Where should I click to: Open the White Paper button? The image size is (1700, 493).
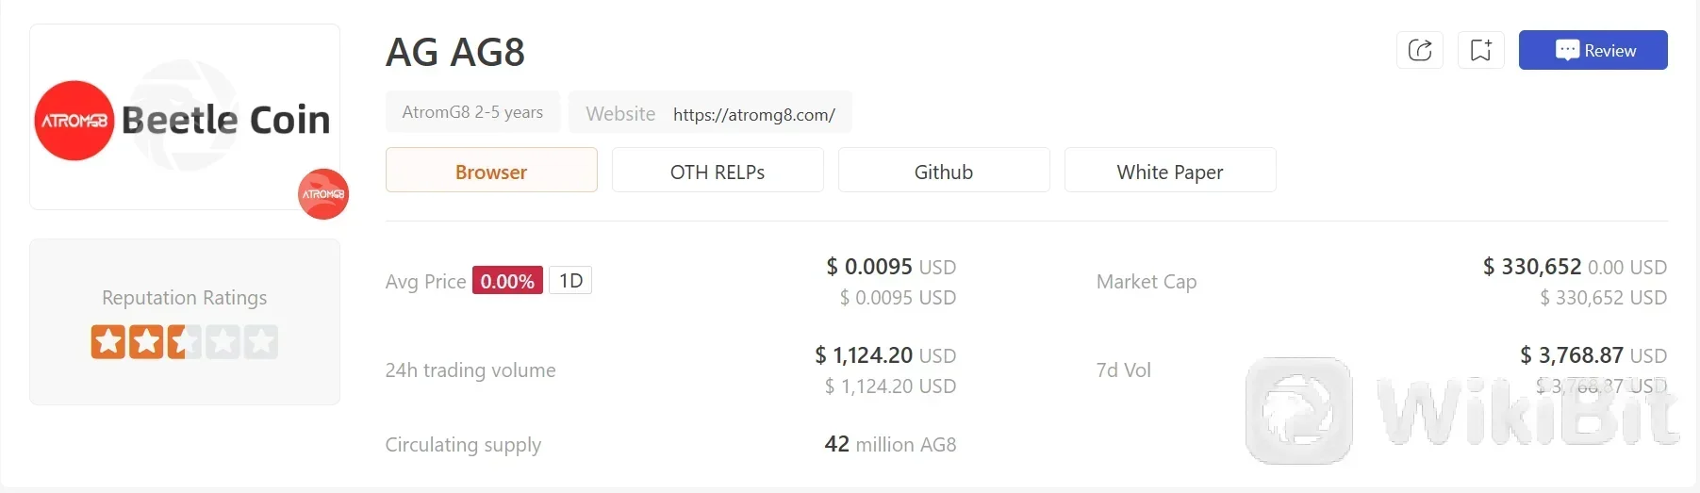pyautogui.click(x=1170, y=170)
